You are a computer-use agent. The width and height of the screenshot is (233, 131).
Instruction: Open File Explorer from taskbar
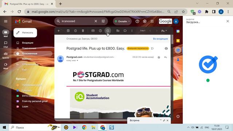coord(93,127)
